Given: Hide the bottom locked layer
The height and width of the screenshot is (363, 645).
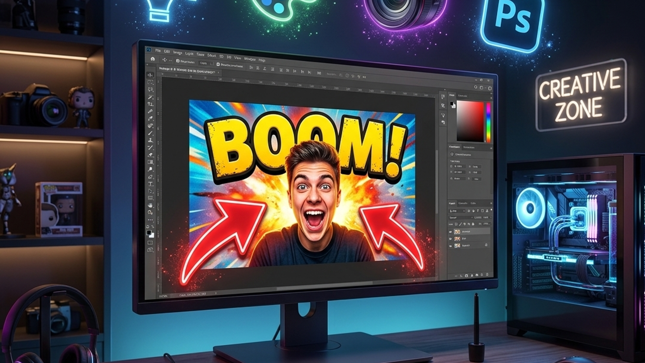Looking at the screenshot, I should 450,246.
